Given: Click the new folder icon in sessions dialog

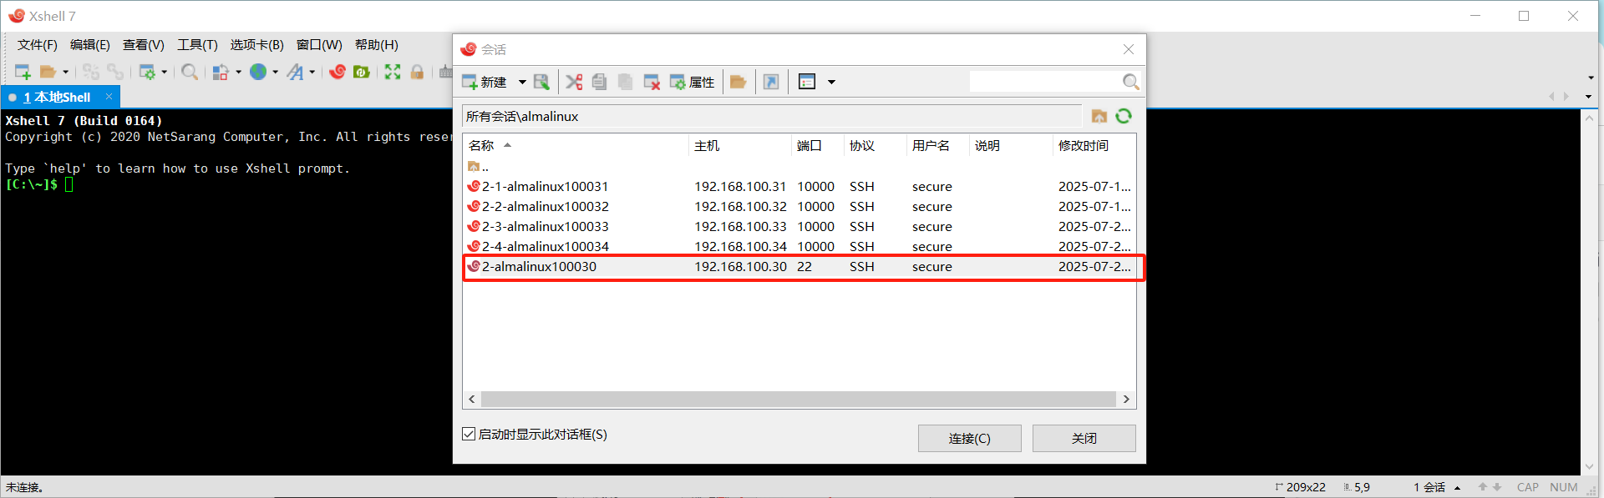Looking at the screenshot, I should click(x=738, y=82).
